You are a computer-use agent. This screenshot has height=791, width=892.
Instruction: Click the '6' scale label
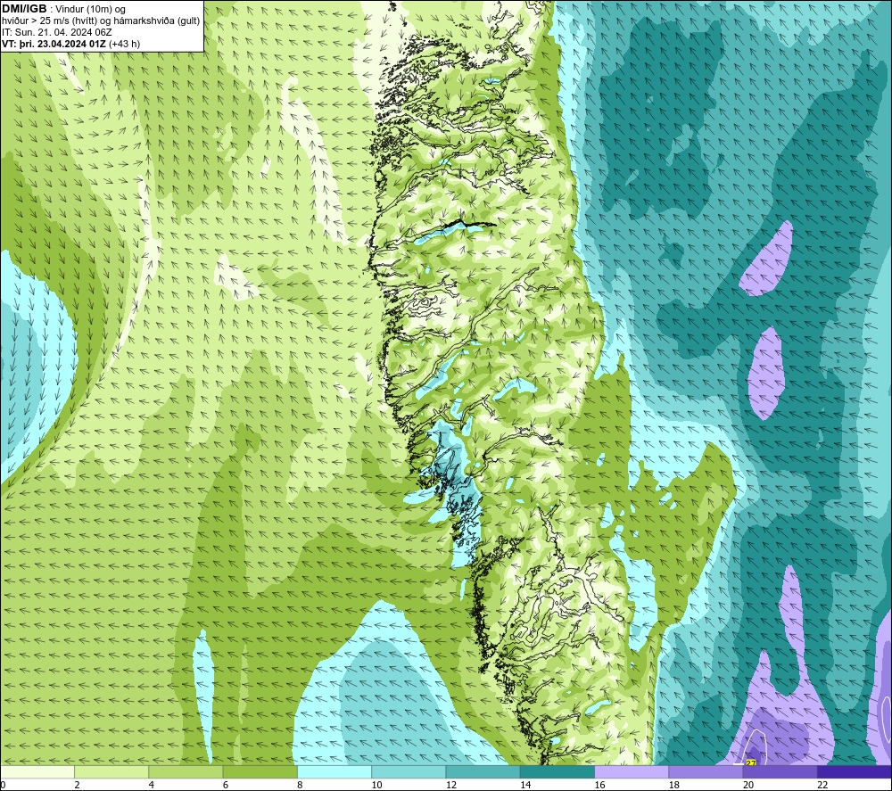[x=226, y=785]
